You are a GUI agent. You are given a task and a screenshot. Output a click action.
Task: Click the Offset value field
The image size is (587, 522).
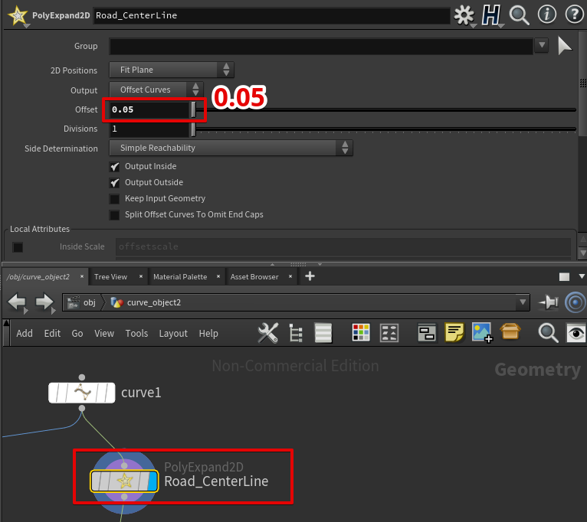(x=149, y=109)
